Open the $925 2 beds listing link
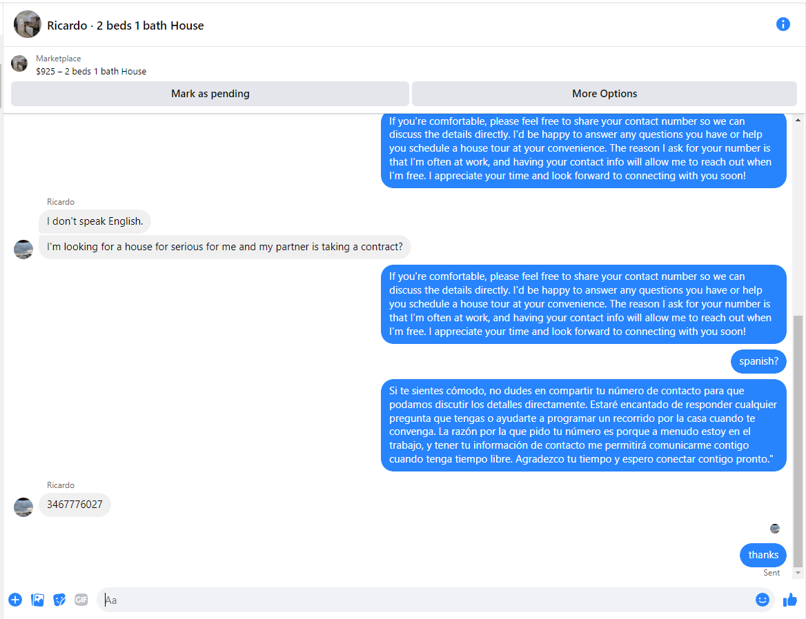Viewport: 806px width, 619px height. point(91,72)
